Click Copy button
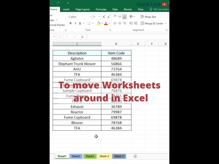The height and width of the screenshot is (164, 219). [52, 20]
